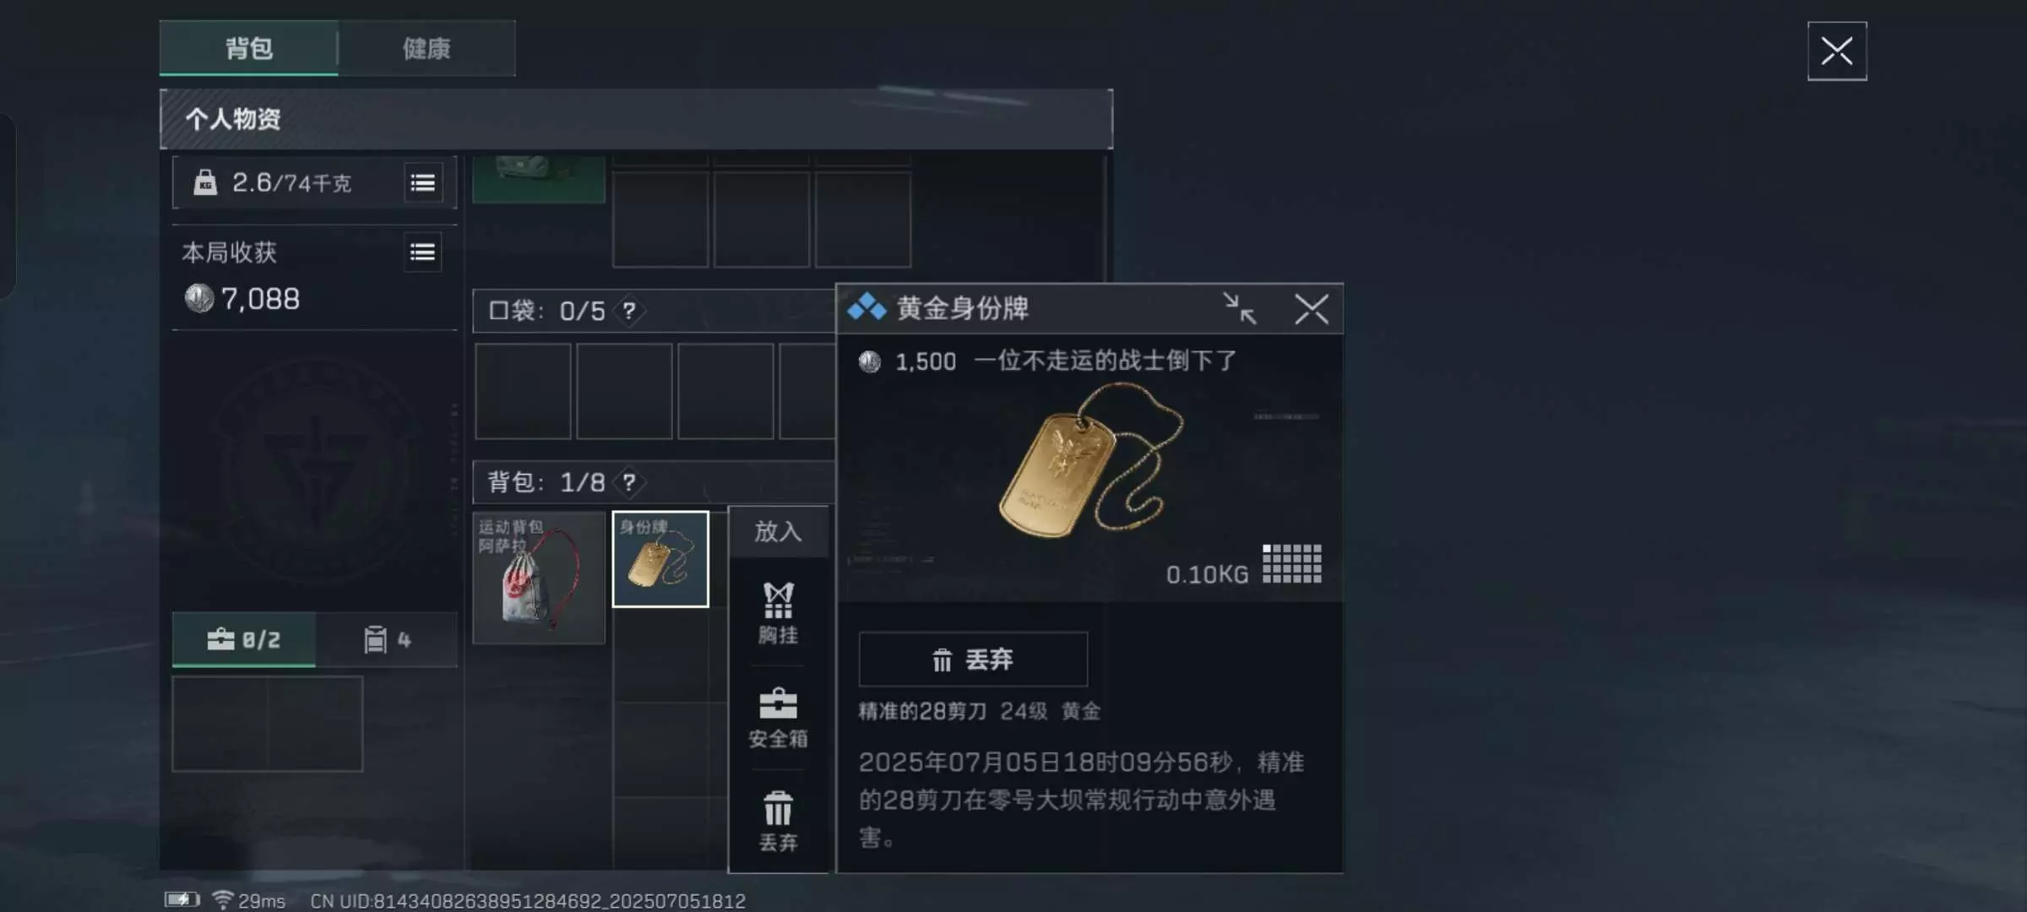This screenshot has height=912, width=2027.
Task: Discard item via context menu trash 丢弃
Action: pyautogui.click(x=778, y=822)
